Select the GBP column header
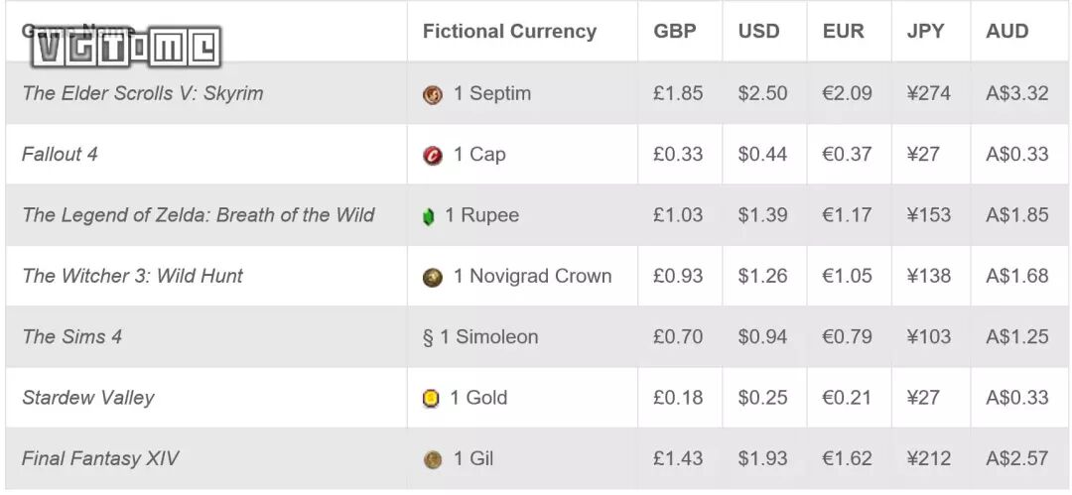The width and height of the screenshot is (1072, 495). pos(675,32)
